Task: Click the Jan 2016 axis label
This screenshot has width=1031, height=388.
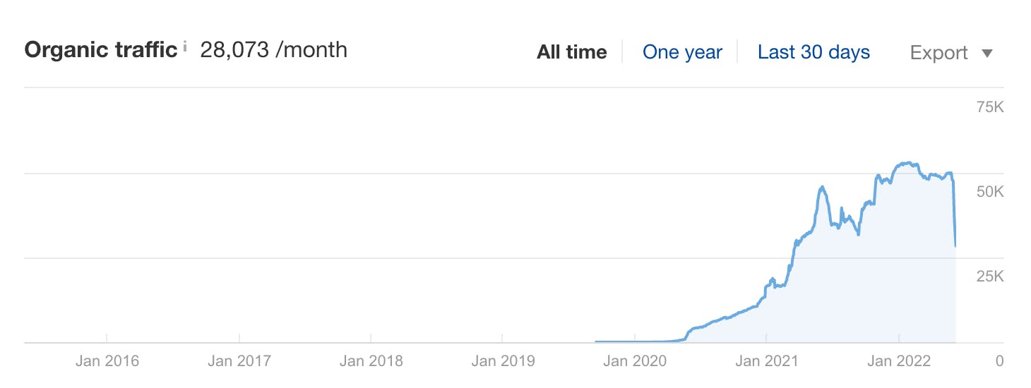Action: [107, 361]
